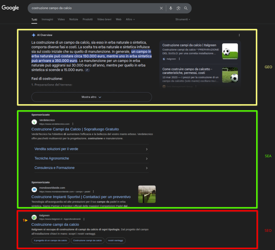Submit search with magnifying glass icon

click(x=186, y=8)
